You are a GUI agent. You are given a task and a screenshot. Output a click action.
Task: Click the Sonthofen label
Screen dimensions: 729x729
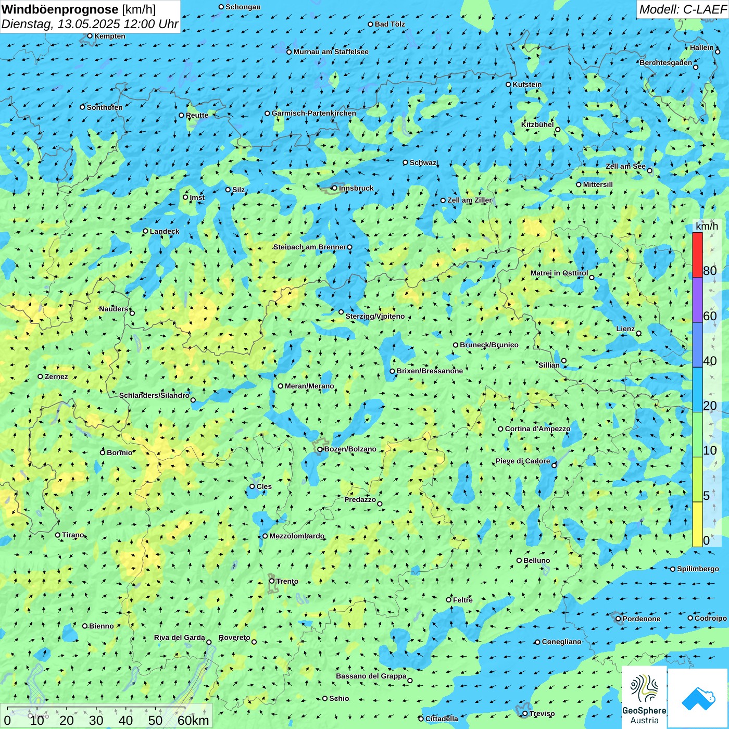pos(105,107)
